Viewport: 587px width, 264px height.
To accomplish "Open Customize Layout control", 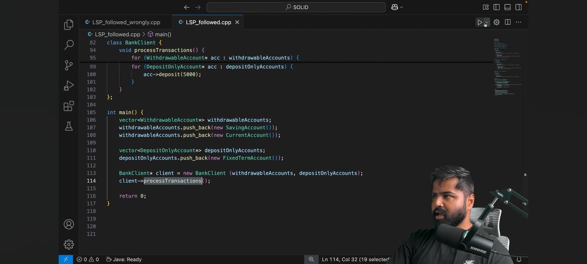I will (486, 7).
